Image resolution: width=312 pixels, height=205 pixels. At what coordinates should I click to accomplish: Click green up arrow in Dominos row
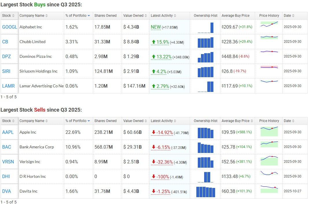coord(154,57)
